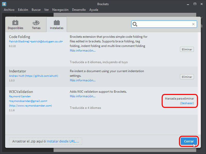Select the Instaladas tab
The height and width of the screenshot is (154, 206).
(57, 25)
